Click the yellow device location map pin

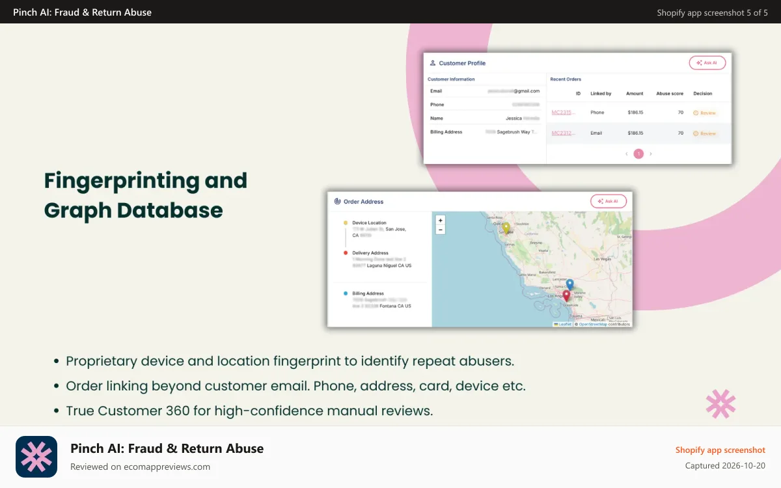pyautogui.click(x=506, y=228)
